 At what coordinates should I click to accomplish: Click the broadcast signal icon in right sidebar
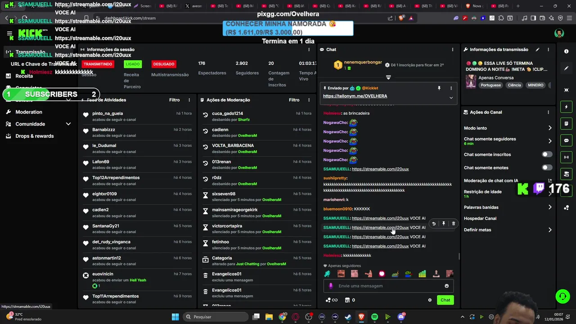pyautogui.click(x=566, y=157)
